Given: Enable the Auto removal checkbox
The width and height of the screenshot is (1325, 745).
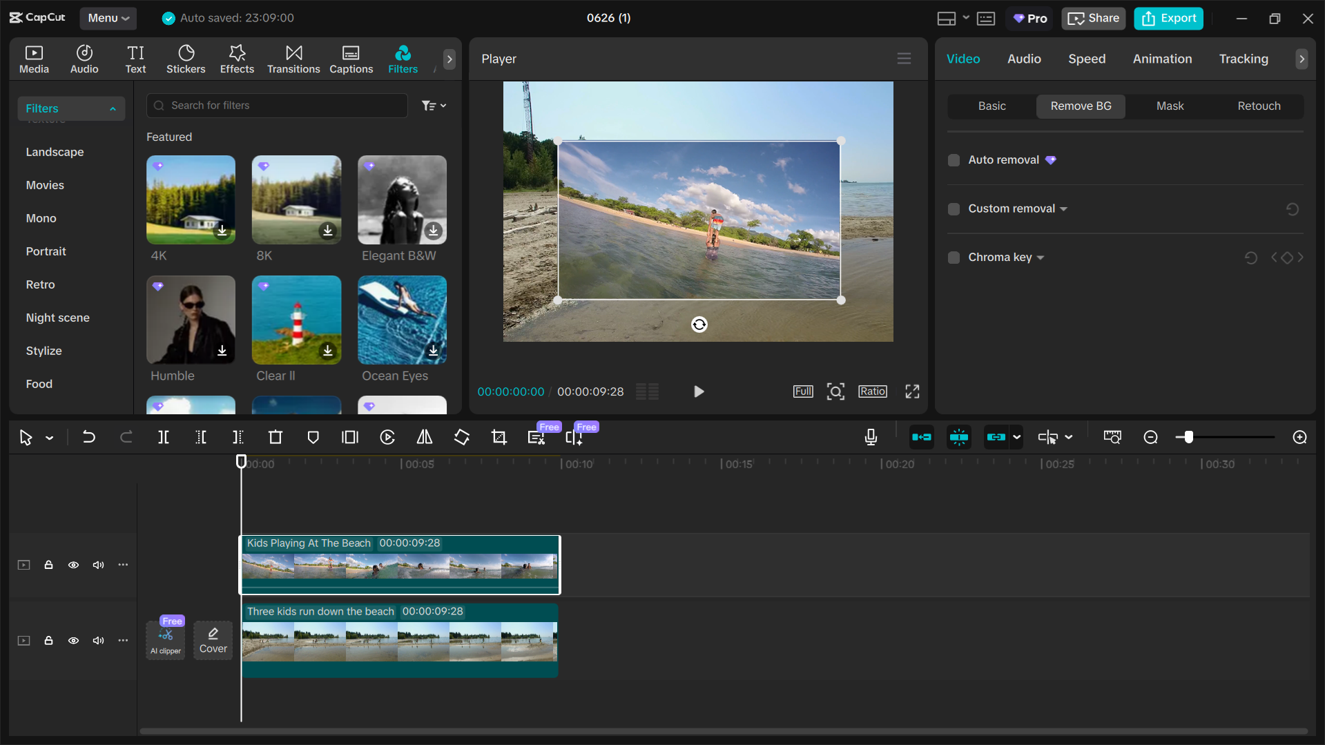Looking at the screenshot, I should pos(954,159).
